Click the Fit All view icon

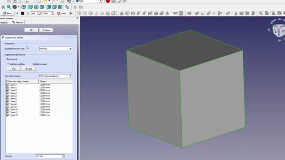[x=3, y=7]
